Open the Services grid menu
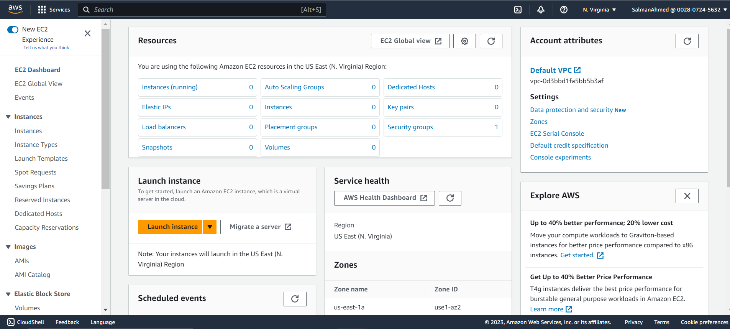 54,10
